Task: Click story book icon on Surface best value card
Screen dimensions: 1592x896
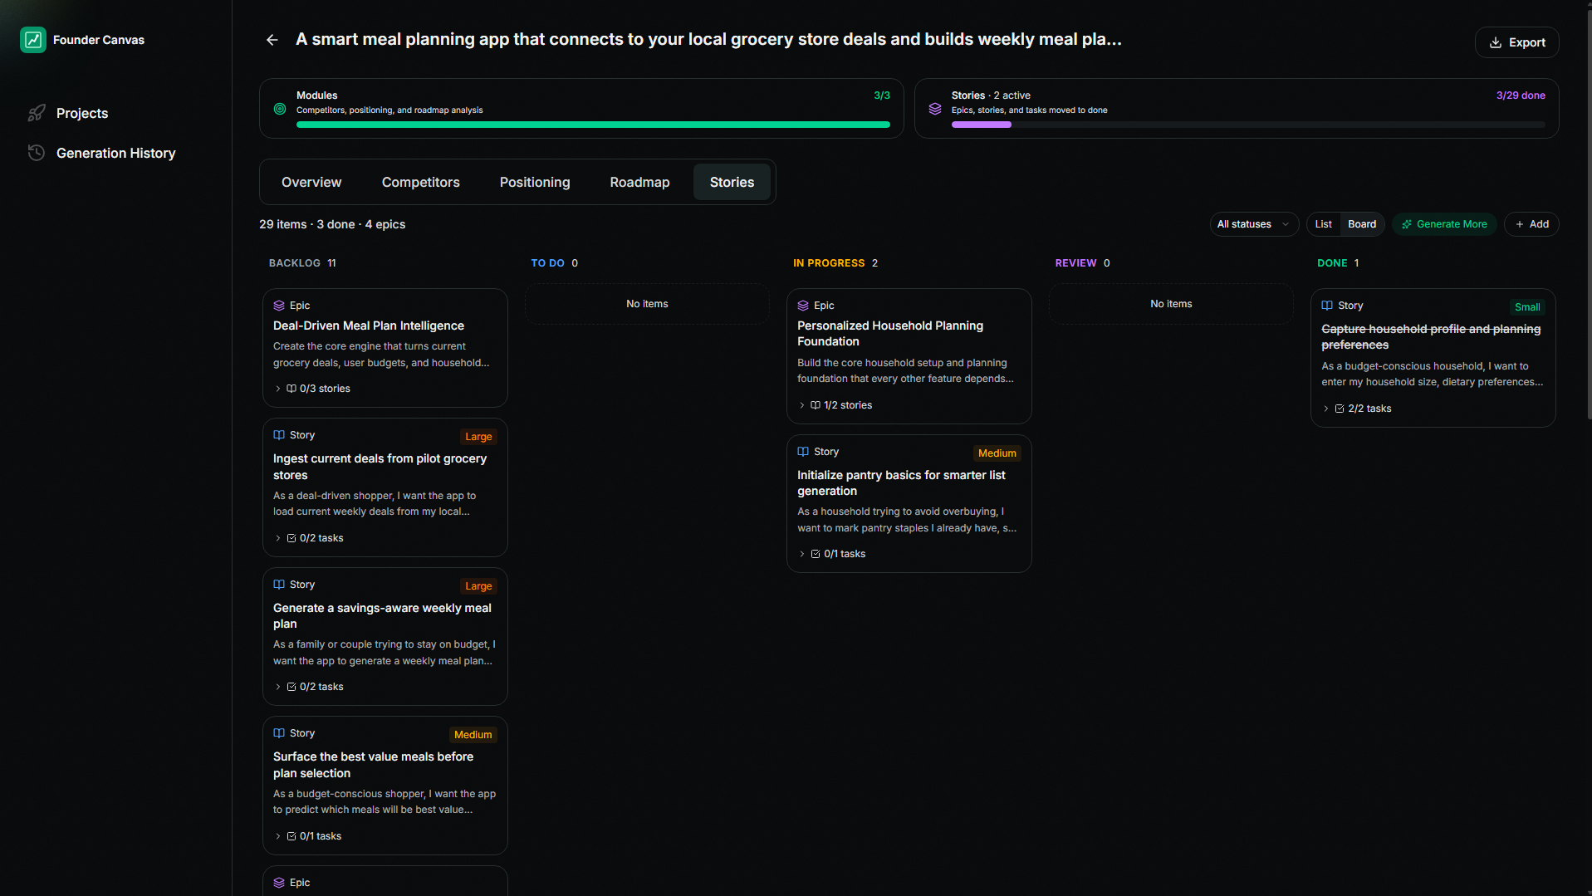Action: point(279,733)
